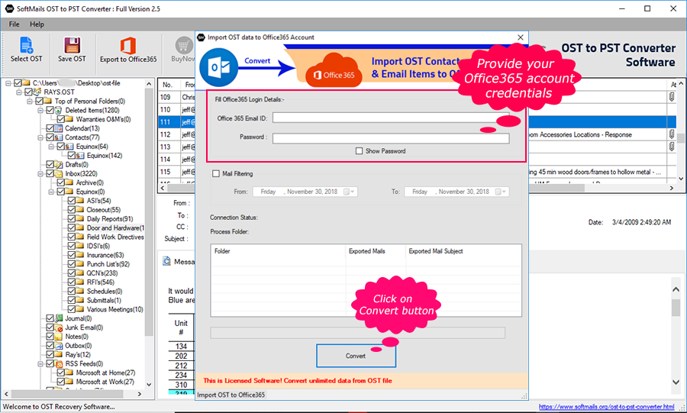Open the softmails.org ost-to-pst-converter link
Viewport: 687px width, 413px height.
click(x=606, y=407)
